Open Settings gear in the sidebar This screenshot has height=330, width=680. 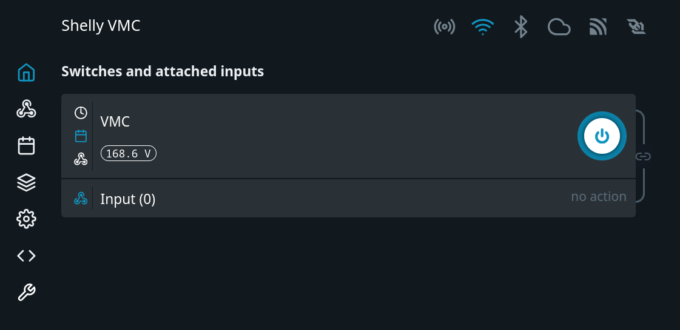tap(26, 219)
